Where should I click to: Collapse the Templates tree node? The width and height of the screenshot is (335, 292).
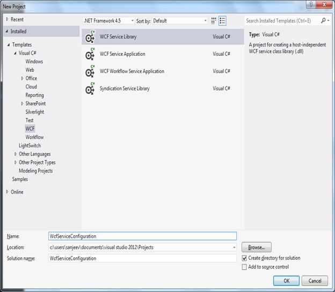click(x=9, y=44)
